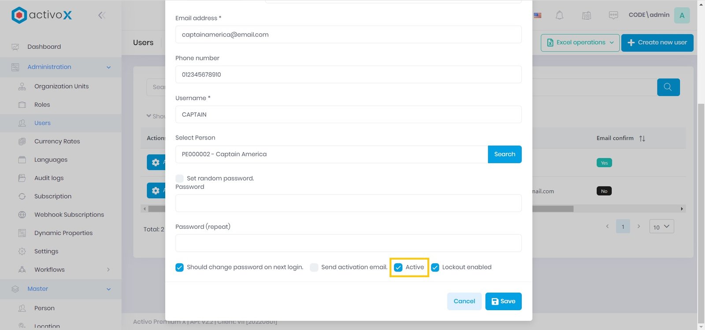Collapse the sidebar with the double-chevron icon

[102, 15]
